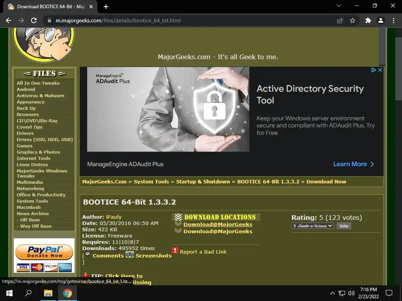The width and height of the screenshot is (402, 301).
Task: Open All In One Tweaks category
Action: [x=38, y=83]
